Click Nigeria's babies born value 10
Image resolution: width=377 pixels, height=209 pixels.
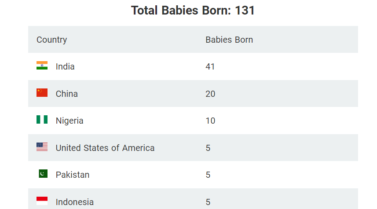210,121
